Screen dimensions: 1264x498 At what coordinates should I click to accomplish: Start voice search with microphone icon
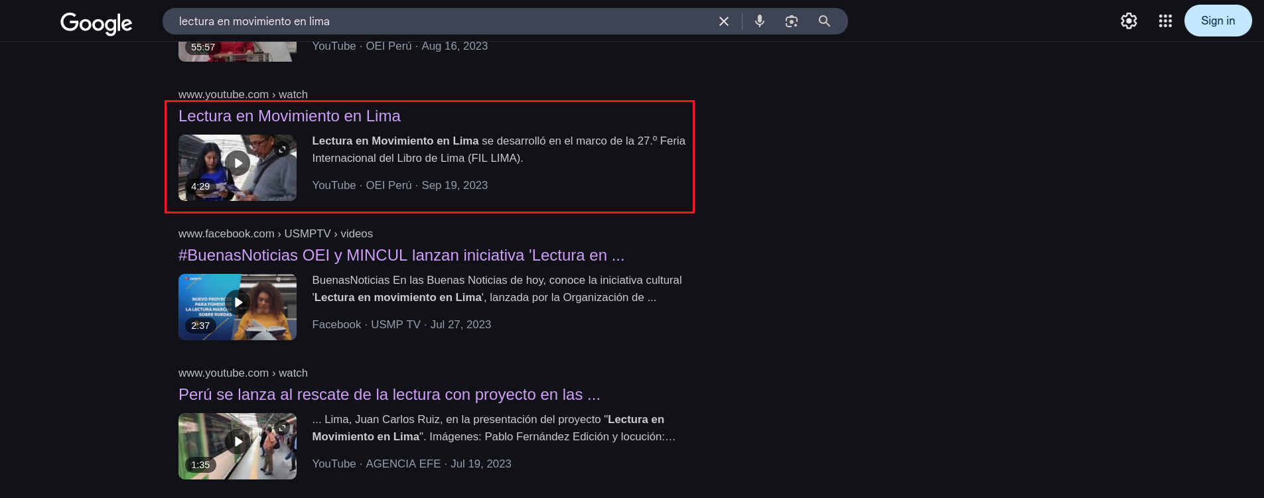(760, 21)
